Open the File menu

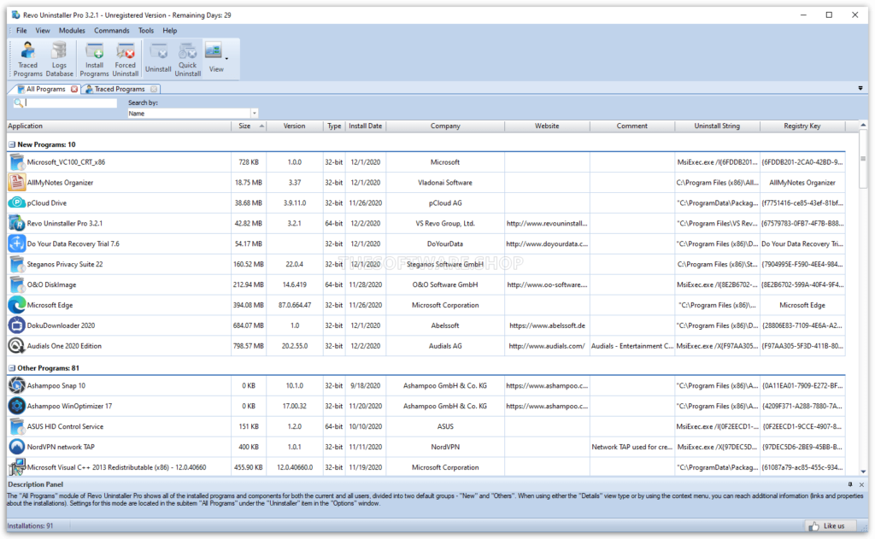(21, 31)
